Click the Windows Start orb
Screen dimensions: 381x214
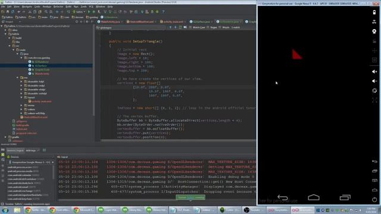tap(5, 210)
